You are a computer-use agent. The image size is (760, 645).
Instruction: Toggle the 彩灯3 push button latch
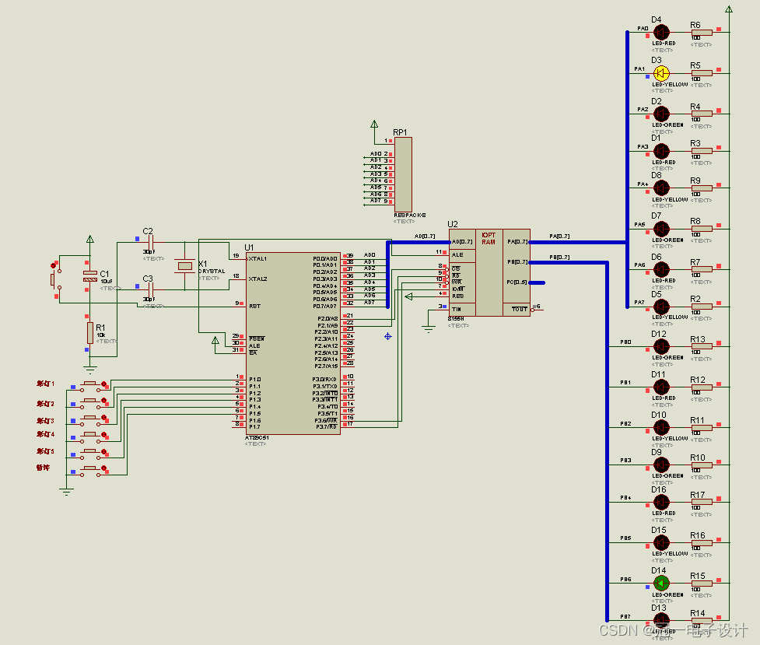point(103,418)
